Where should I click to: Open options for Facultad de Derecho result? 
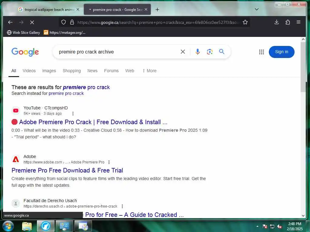[122, 206]
